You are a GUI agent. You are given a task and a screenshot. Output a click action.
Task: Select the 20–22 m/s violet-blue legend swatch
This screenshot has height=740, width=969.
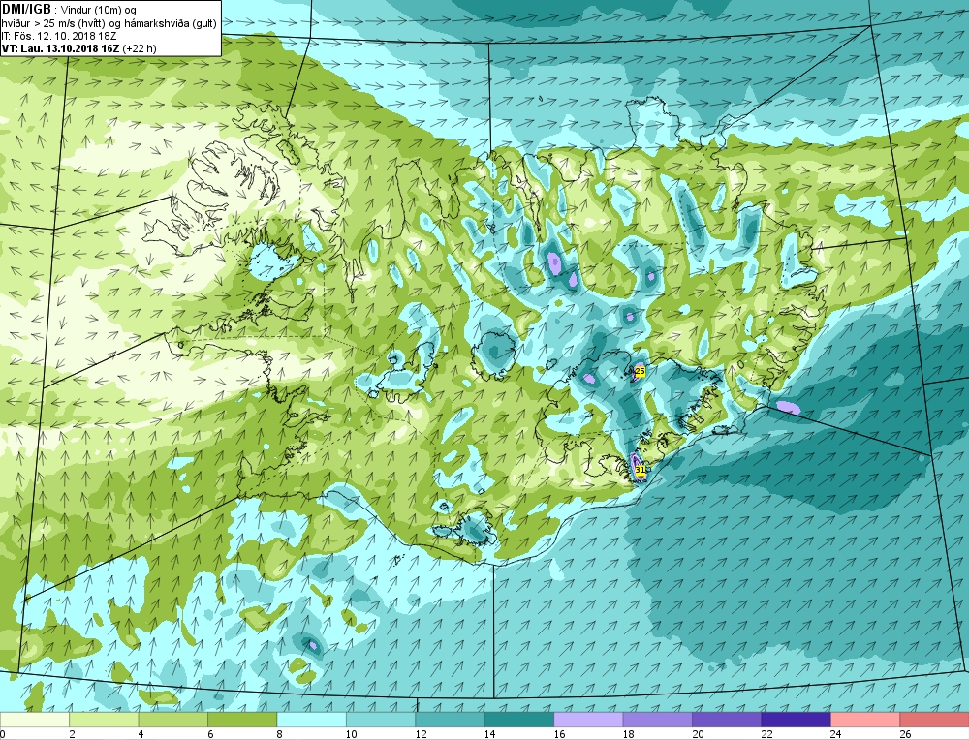click(727, 720)
